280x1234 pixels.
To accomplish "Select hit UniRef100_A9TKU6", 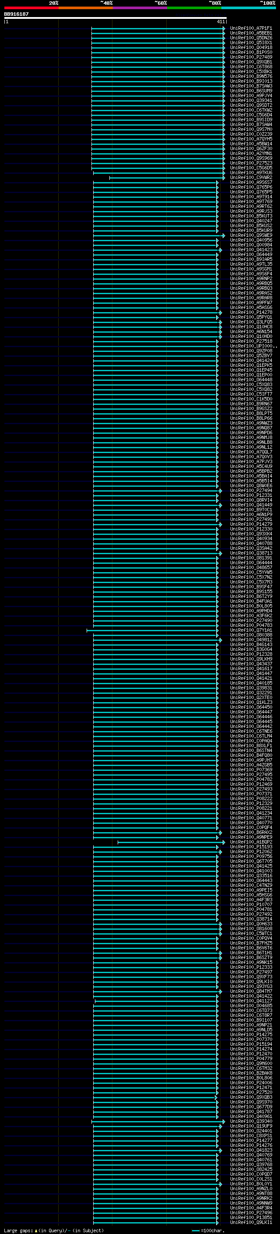I will click(x=251, y=172).
